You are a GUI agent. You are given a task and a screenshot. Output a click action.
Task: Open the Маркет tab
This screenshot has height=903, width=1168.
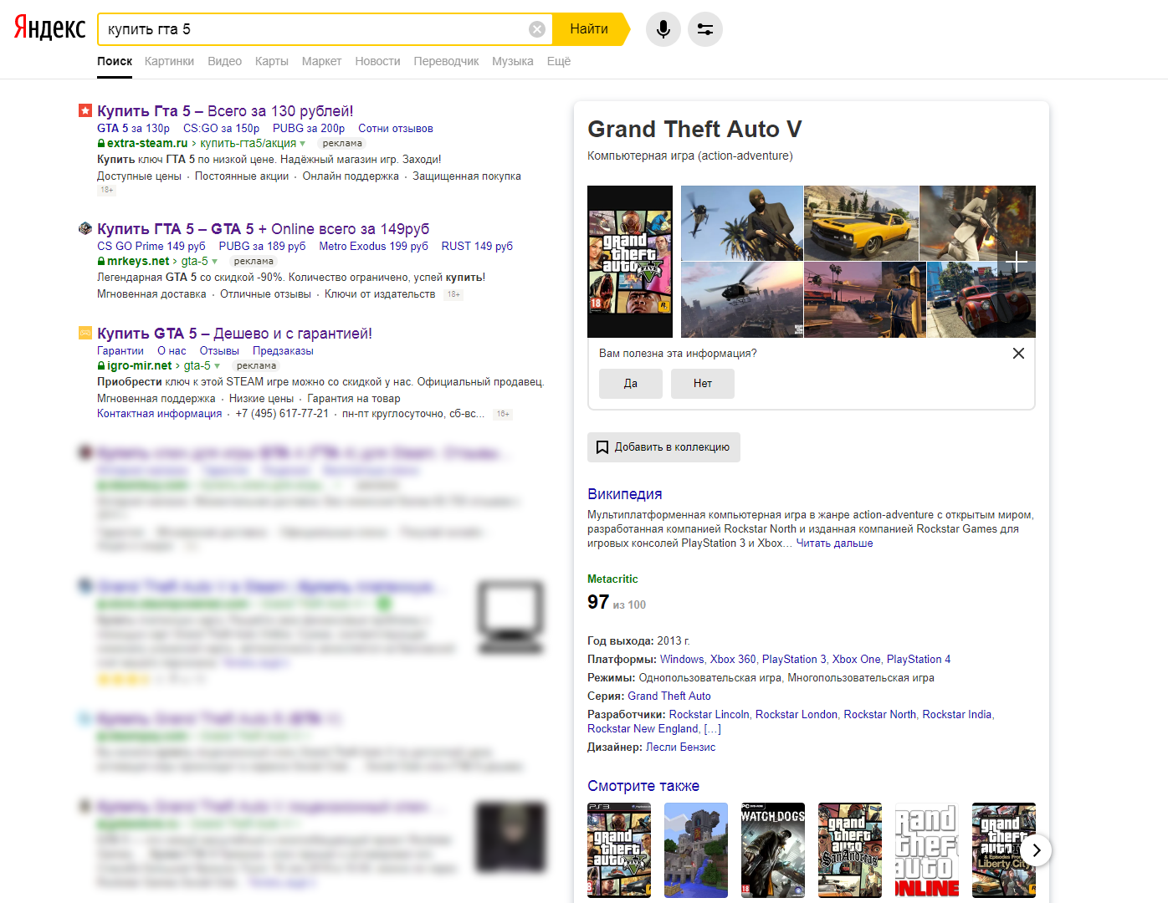321,61
